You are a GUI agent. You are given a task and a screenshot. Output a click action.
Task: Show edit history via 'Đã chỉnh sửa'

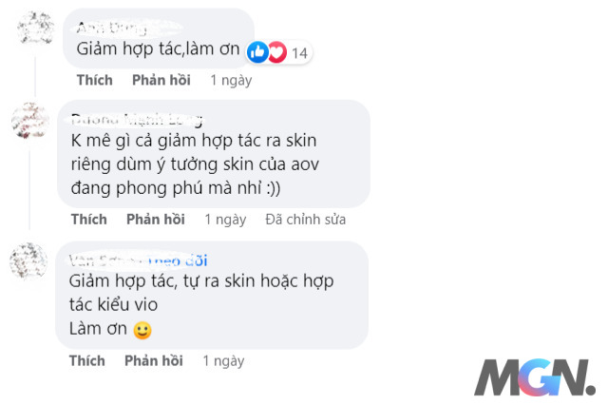[x=306, y=220]
